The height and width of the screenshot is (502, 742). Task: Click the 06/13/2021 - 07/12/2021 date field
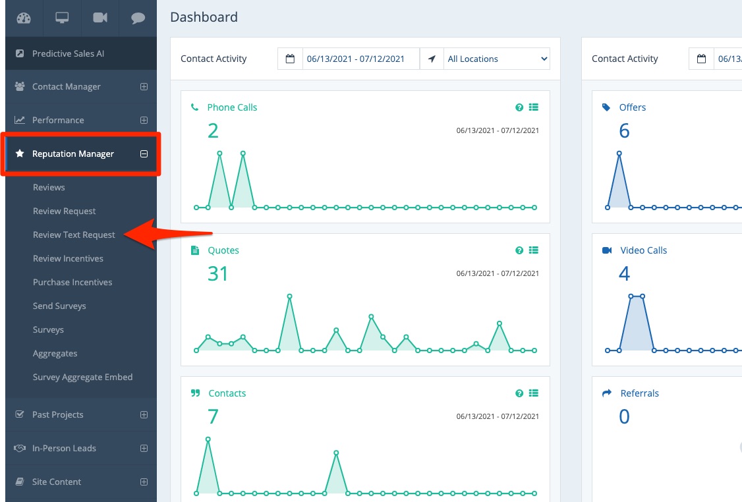click(x=360, y=59)
